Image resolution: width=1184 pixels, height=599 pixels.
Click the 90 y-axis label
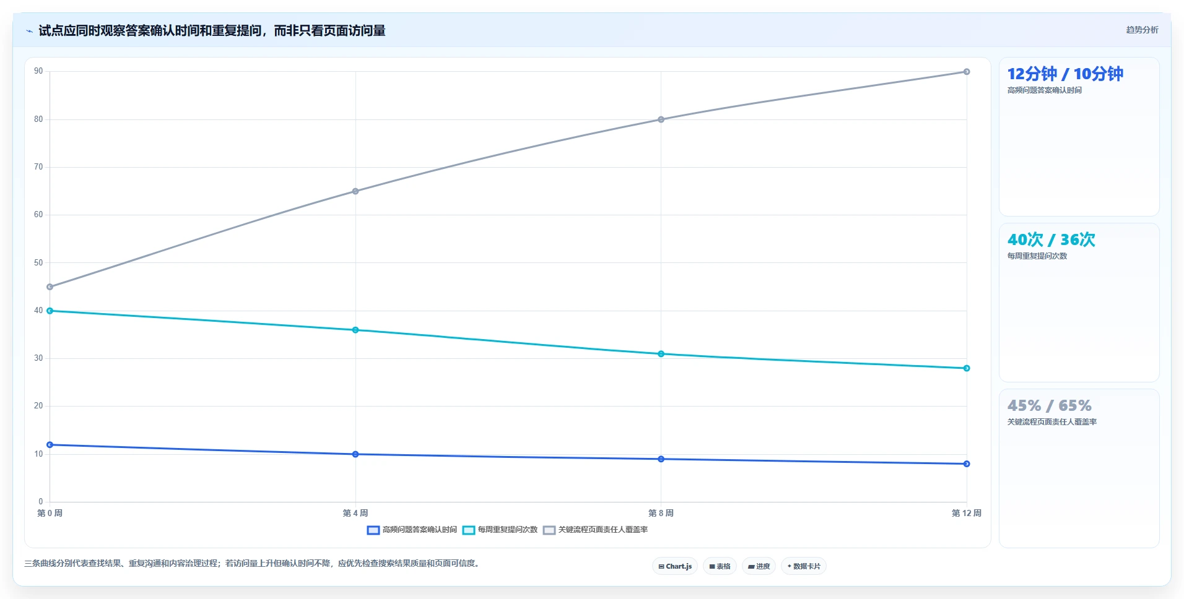coord(38,71)
